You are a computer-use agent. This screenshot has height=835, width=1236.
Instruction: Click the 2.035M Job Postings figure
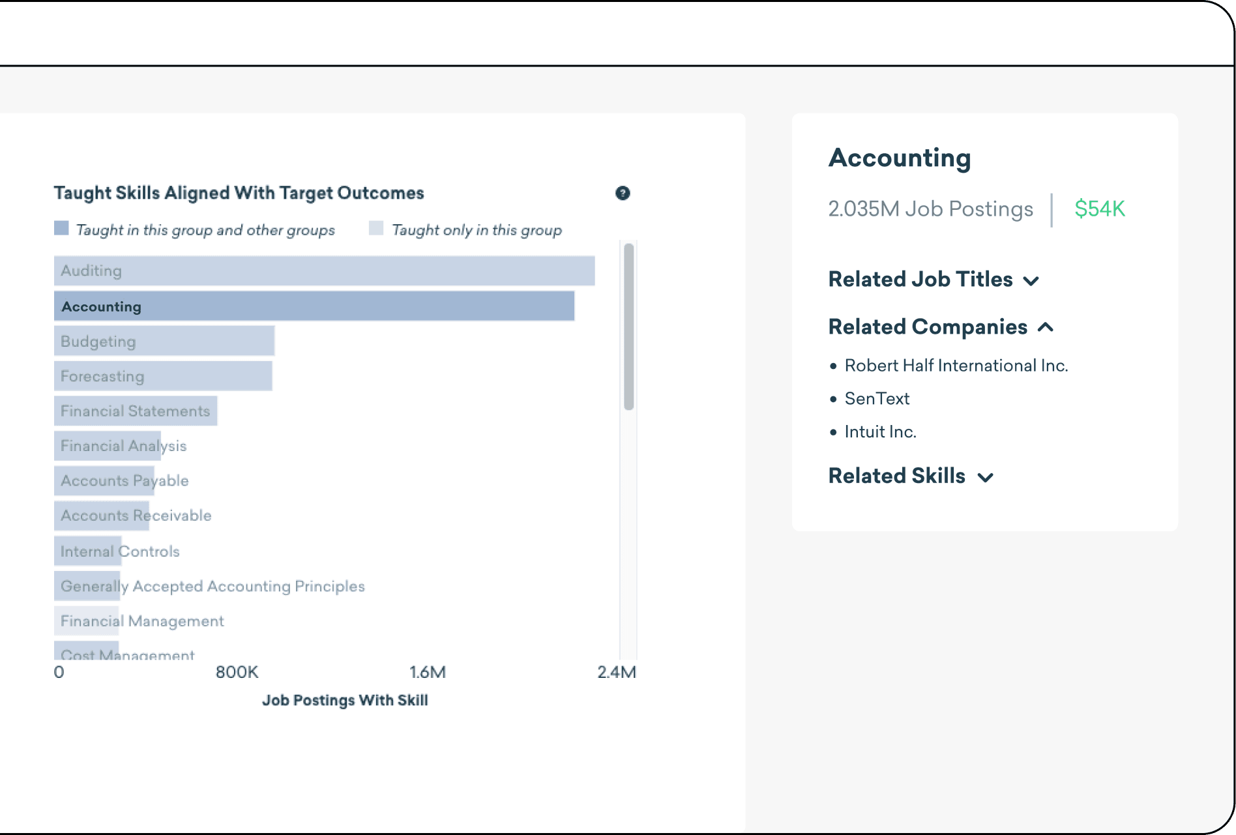930,209
